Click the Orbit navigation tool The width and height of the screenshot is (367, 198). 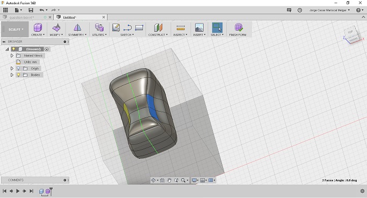(154, 180)
